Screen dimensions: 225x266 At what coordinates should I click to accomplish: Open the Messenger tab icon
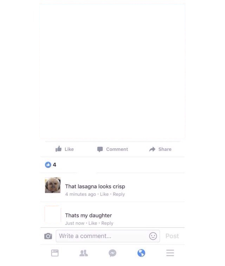[x=112, y=253]
